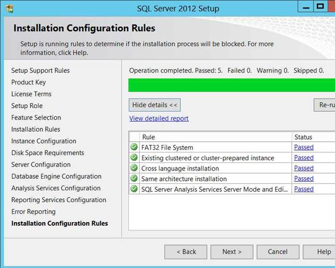Select Disk Space Requirements step

tap(47, 153)
